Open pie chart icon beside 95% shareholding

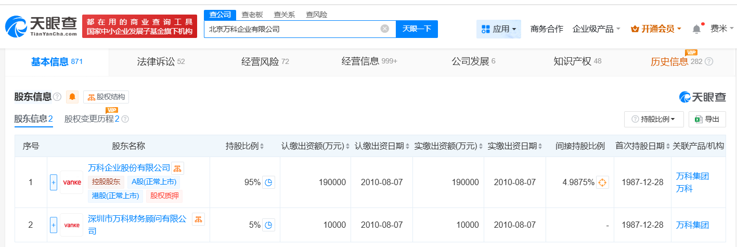tap(269, 183)
